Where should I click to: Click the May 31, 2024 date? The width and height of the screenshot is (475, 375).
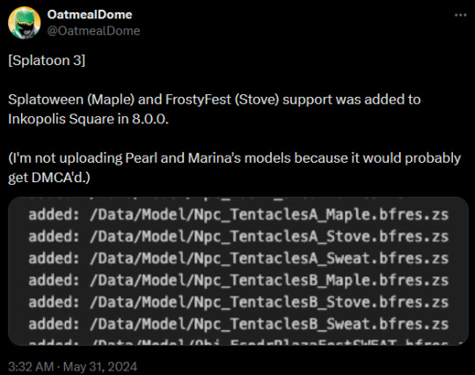[100, 366]
